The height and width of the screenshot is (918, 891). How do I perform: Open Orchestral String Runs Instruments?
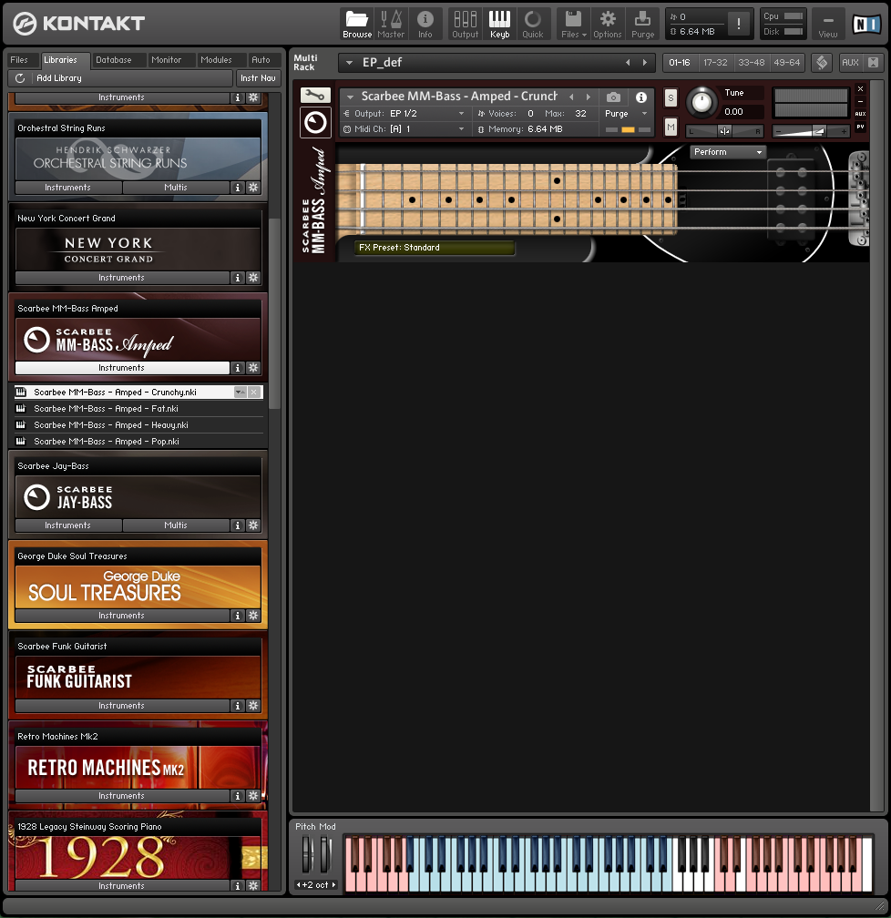point(68,188)
